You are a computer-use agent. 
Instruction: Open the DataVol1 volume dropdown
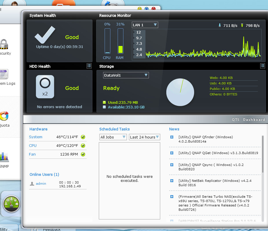tap(126, 75)
